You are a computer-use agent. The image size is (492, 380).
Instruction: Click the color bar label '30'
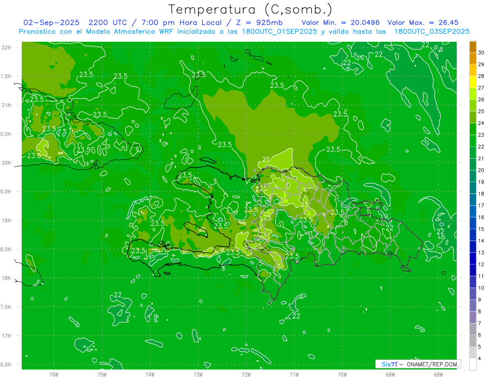[x=481, y=52]
